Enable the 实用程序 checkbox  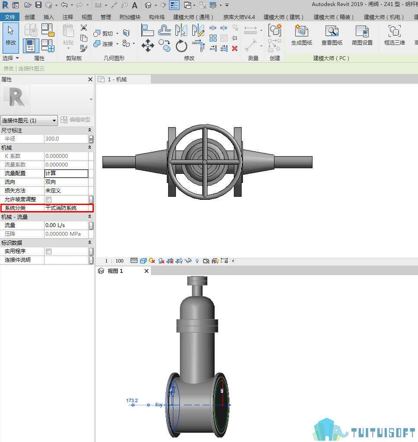49,251
